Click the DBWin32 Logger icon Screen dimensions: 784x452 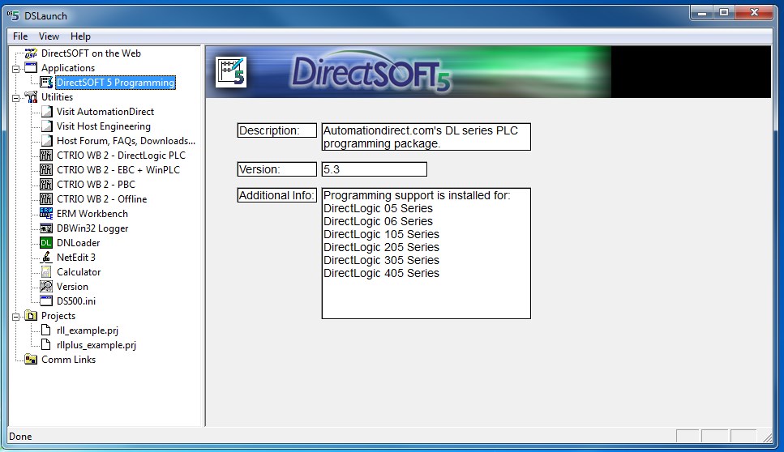(46, 228)
